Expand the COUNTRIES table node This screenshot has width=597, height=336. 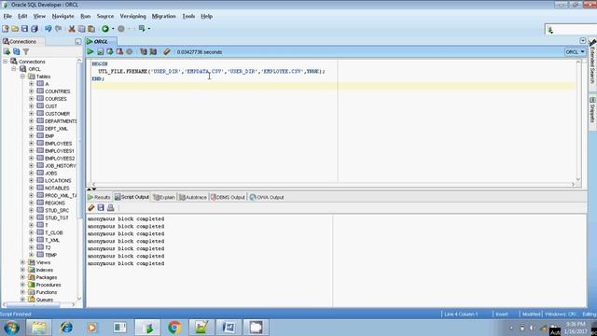[x=31, y=91]
